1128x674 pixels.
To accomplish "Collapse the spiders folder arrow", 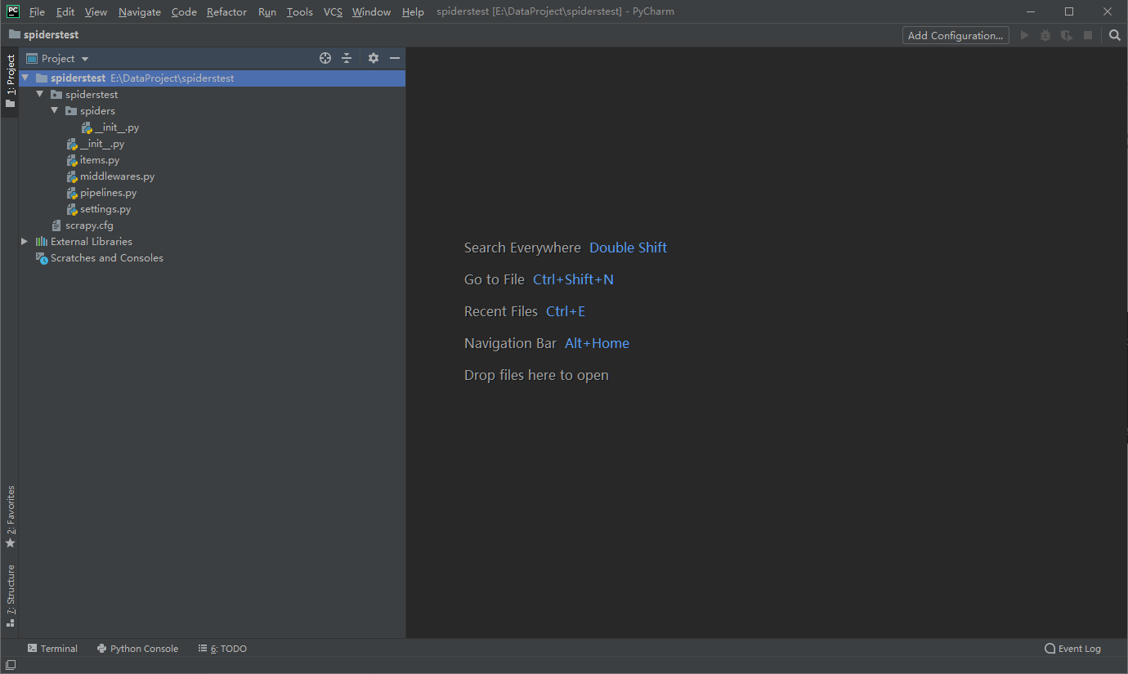I will [54, 111].
